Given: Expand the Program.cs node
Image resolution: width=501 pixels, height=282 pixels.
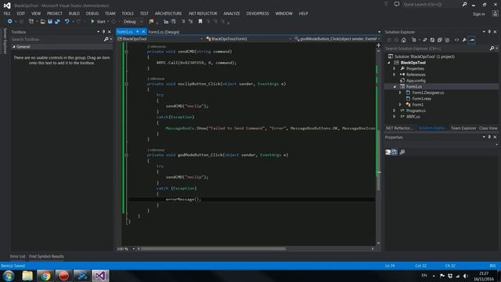Looking at the screenshot, I should 395,110.
